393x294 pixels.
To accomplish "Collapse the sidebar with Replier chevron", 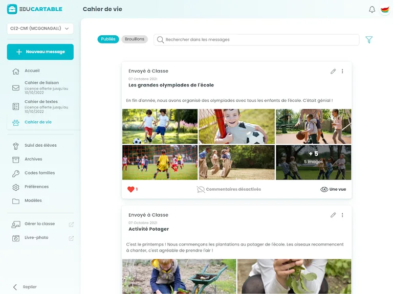I will tap(15, 287).
